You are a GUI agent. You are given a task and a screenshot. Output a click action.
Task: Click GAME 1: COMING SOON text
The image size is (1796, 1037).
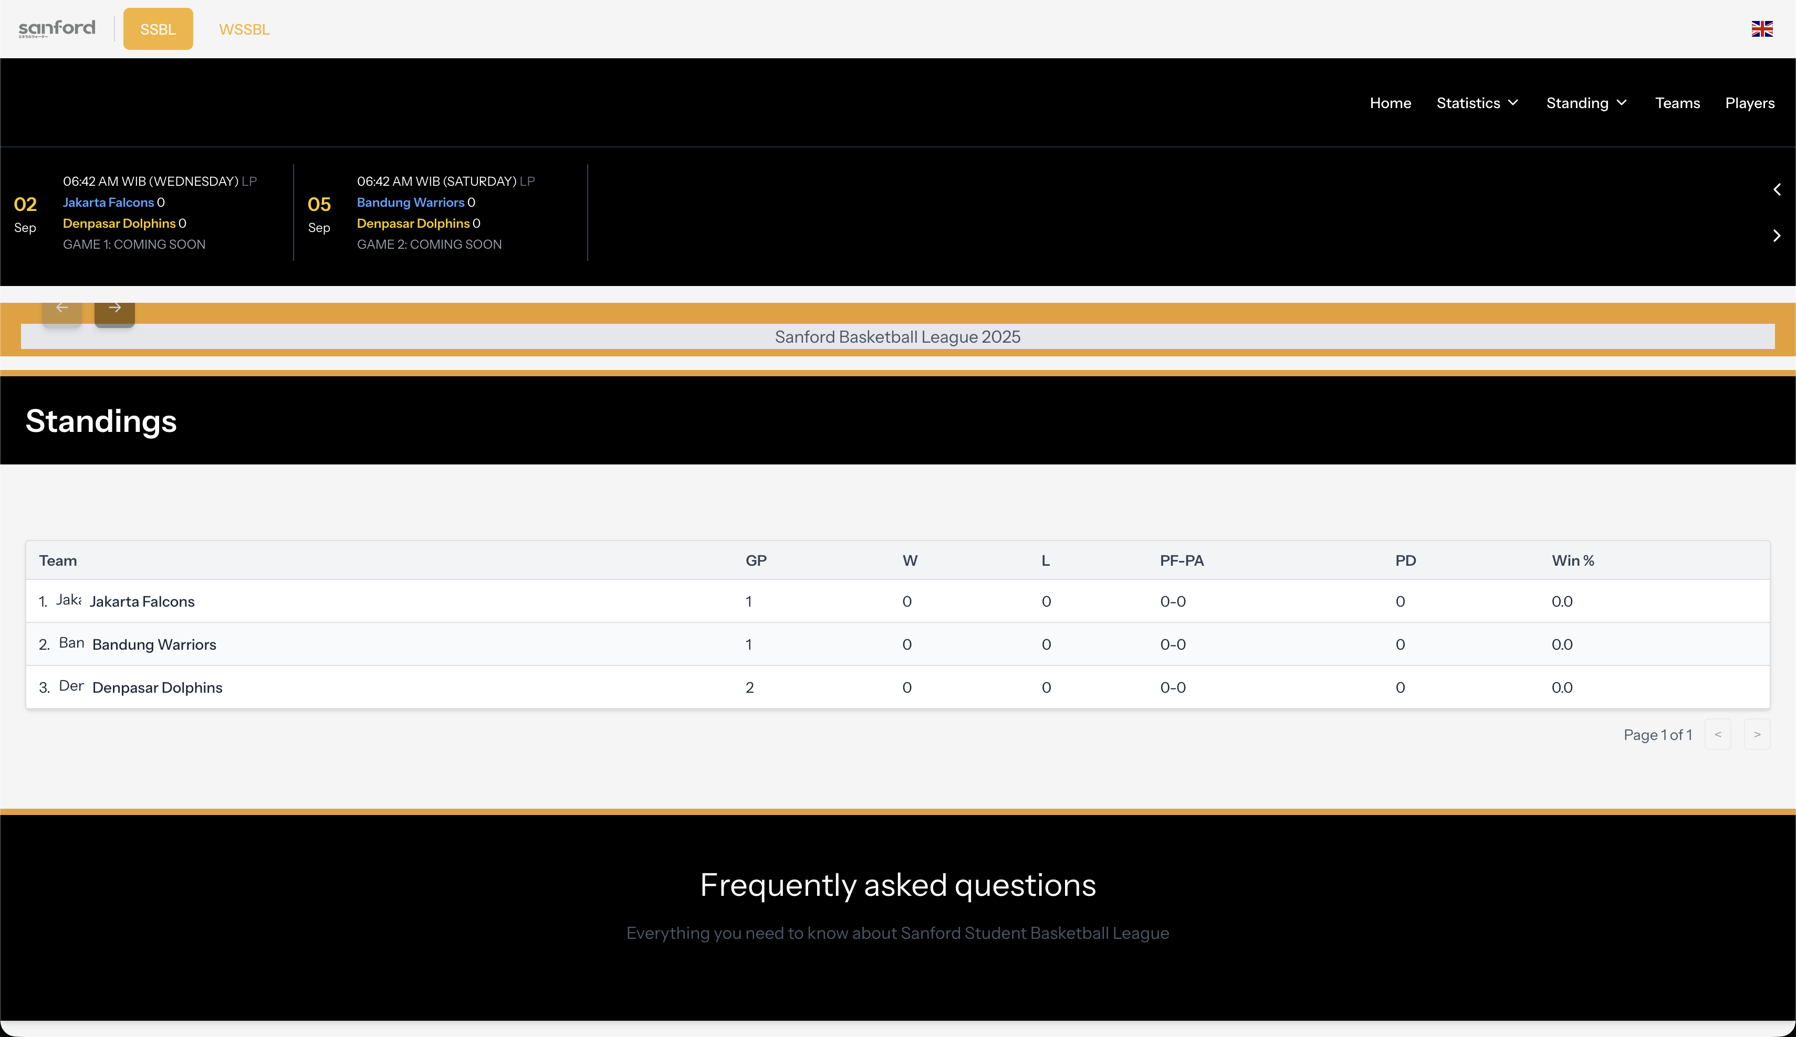click(134, 245)
